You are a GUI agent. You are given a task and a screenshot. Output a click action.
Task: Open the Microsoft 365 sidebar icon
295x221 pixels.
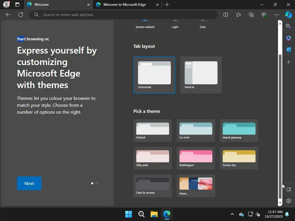pos(288,38)
